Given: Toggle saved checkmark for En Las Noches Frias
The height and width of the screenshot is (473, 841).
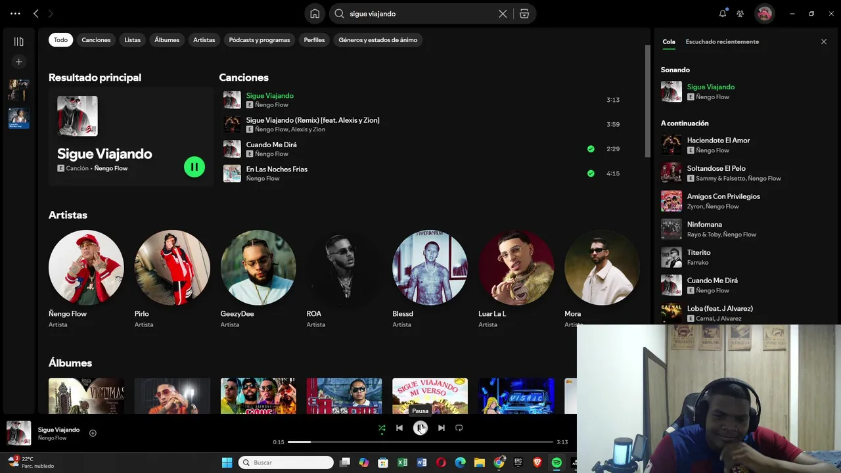Looking at the screenshot, I should pyautogui.click(x=591, y=173).
